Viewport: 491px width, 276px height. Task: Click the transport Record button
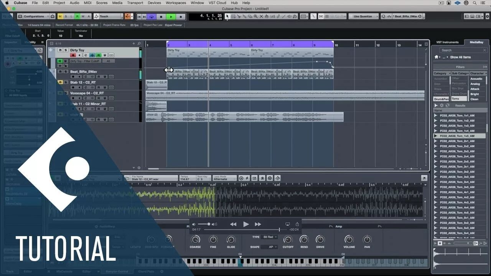point(181,17)
